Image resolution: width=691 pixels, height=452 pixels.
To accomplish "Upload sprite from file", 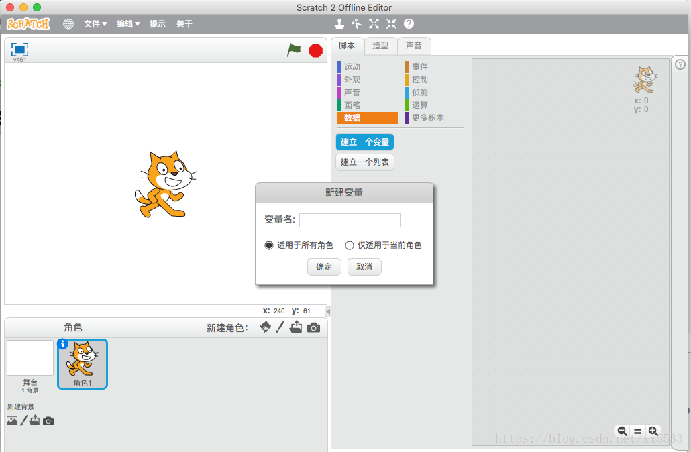I will pos(296,327).
